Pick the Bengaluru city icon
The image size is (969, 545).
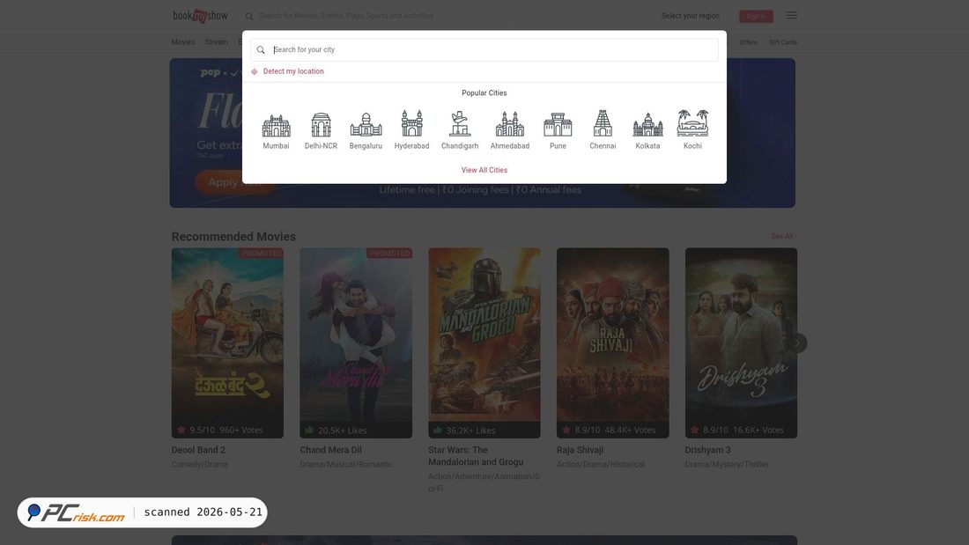[366, 125]
